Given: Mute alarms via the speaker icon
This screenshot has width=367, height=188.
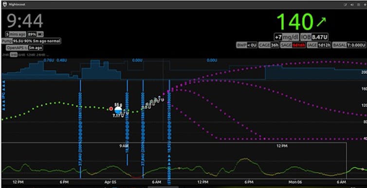Looking at the screenshot, I should (352, 4).
